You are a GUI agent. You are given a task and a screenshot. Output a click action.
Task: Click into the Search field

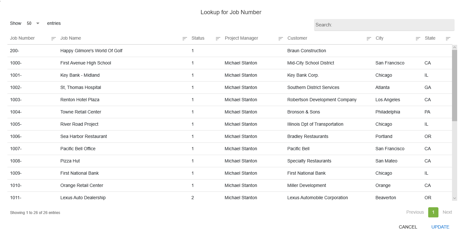[x=384, y=25]
